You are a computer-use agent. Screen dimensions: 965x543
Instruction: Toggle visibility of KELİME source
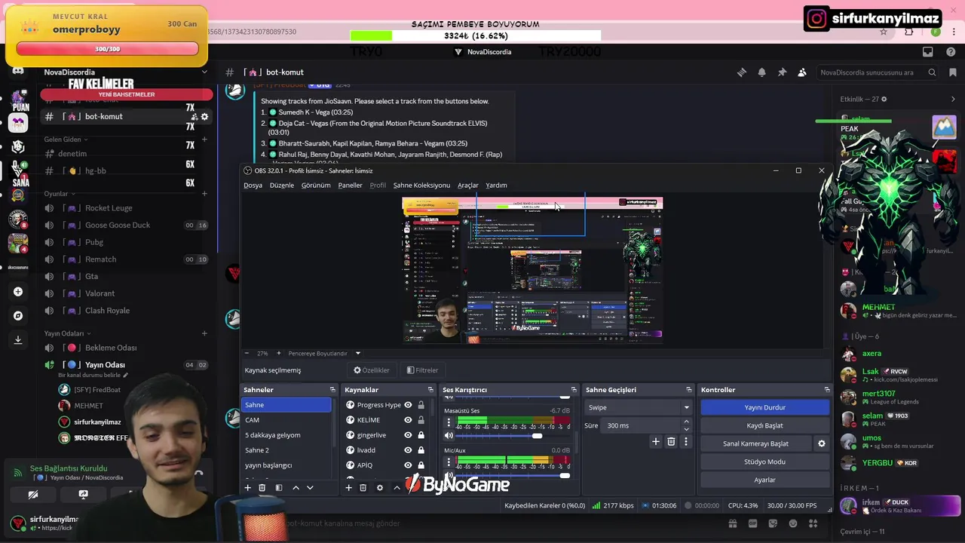(x=408, y=420)
